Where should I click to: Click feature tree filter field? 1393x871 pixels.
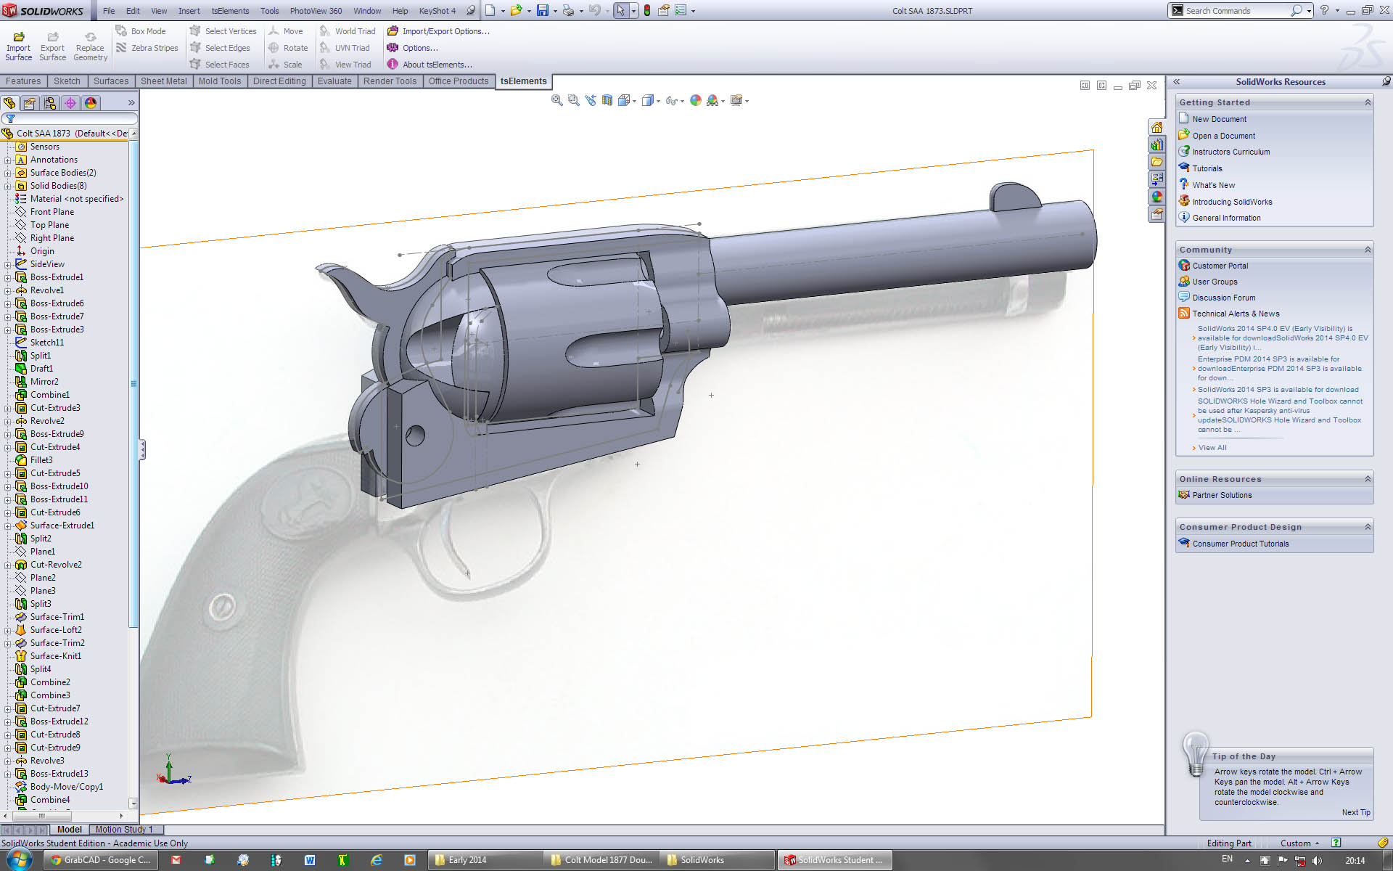pos(70,118)
